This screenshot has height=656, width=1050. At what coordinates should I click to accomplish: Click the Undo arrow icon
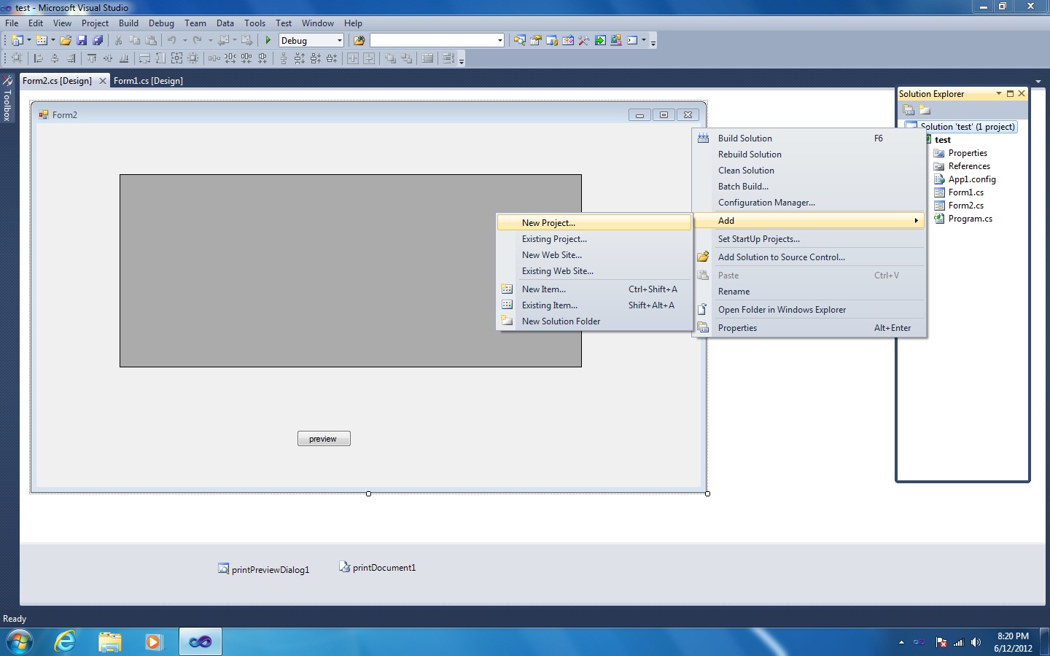[x=172, y=41]
